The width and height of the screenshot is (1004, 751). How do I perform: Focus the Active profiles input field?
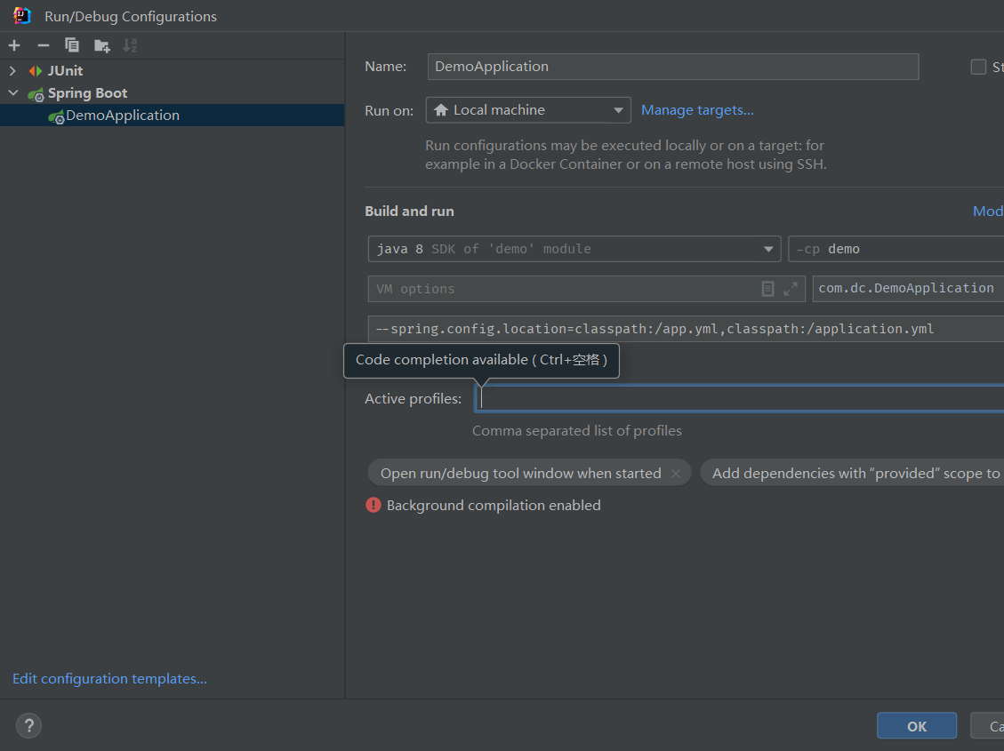click(740, 398)
